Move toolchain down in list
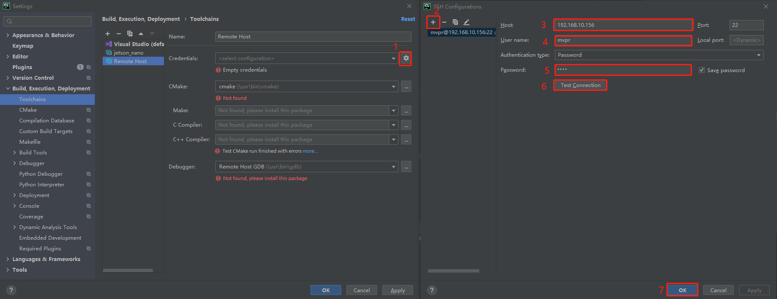 click(x=152, y=34)
